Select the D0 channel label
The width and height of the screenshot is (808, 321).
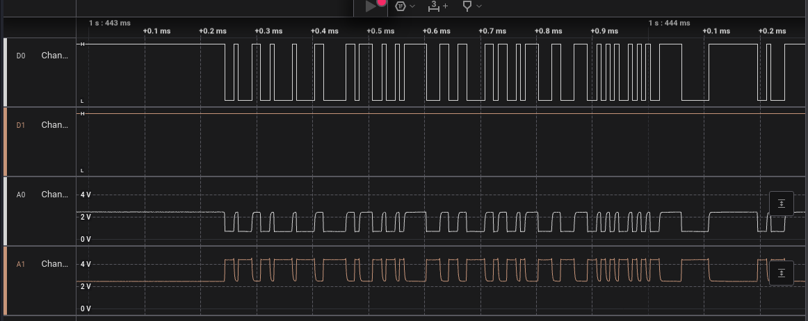click(21, 56)
